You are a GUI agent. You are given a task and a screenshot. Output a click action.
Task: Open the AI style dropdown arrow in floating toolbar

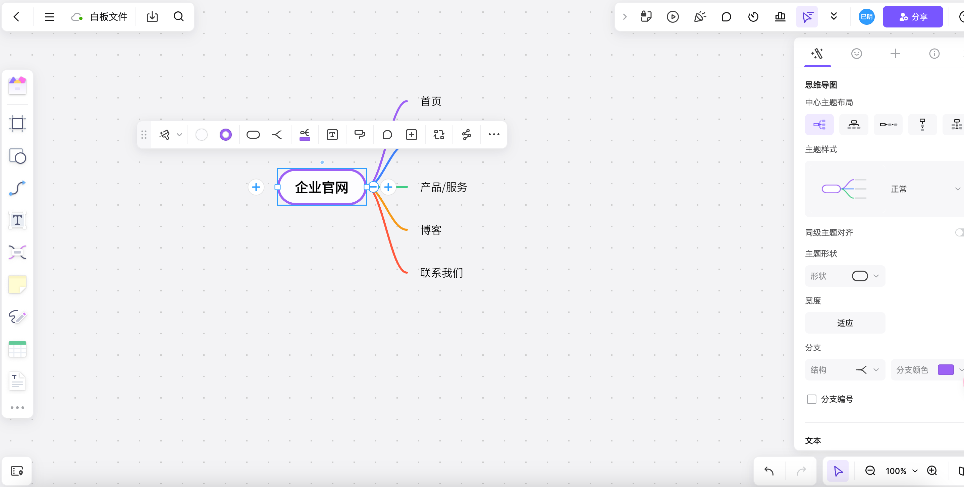[179, 135]
